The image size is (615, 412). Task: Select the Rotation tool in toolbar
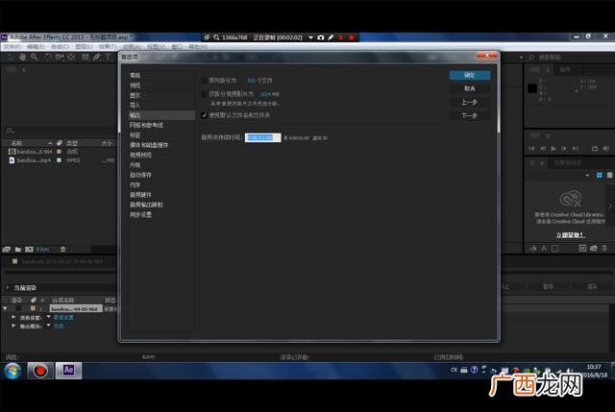pos(48,58)
